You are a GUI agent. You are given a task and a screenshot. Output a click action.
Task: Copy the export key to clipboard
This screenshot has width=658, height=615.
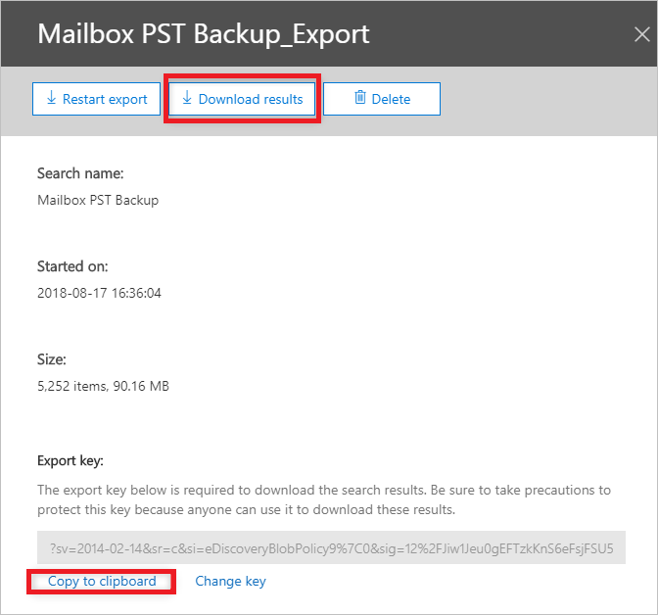tap(102, 582)
